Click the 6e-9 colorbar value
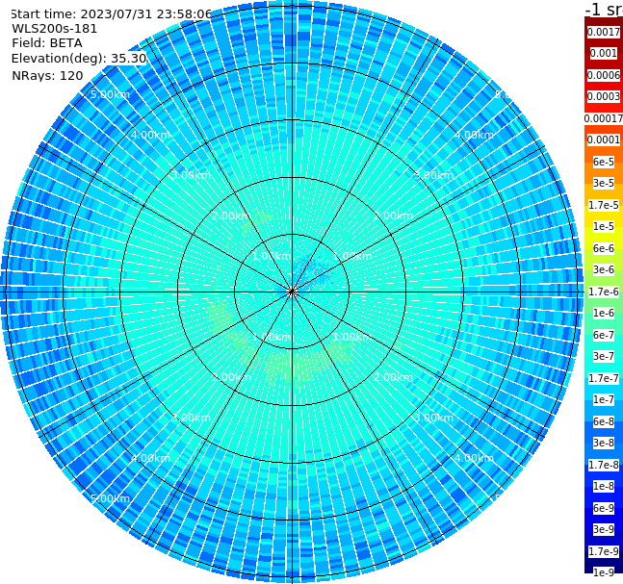Image resolution: width=623 pixels, height=584 pixels. point(604,508)
